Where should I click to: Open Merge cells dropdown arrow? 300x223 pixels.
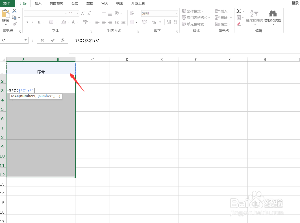tap(137, 22)
